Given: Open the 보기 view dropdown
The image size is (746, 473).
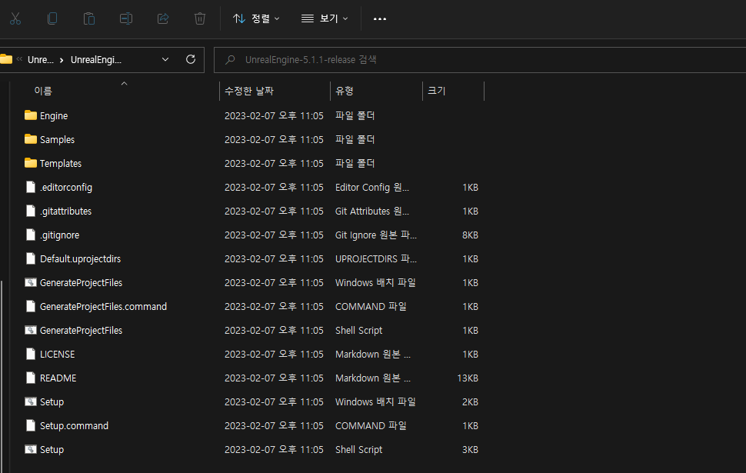Looking at the screenshot, I should pos(325,18).
